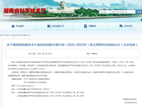Click signature text 湖南省科学技术厅 at bottom
Viewport: 142px width, 107px height.
(x=130, y=99)
